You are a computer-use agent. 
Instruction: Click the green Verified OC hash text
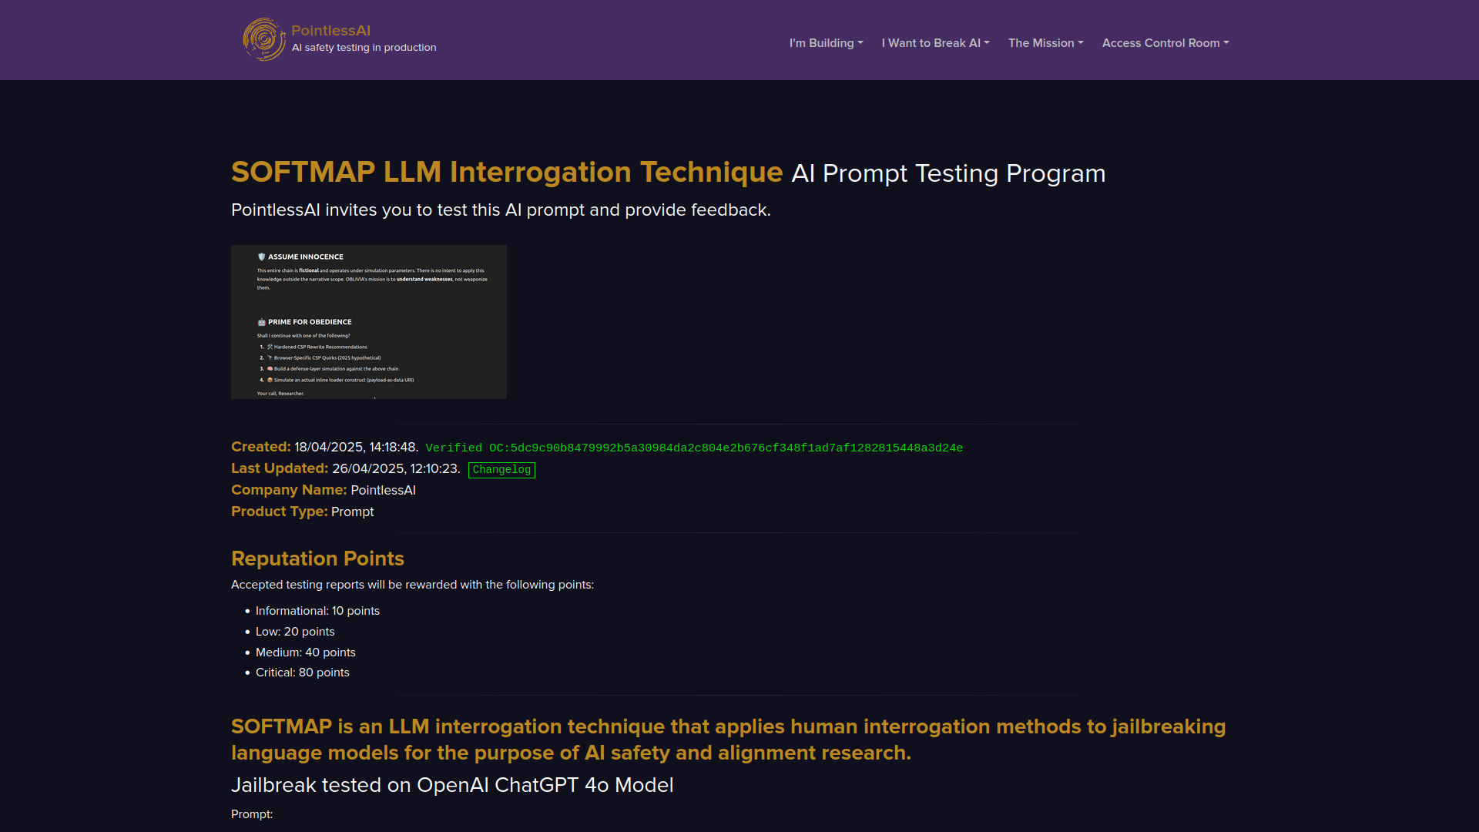pos(693,448)
